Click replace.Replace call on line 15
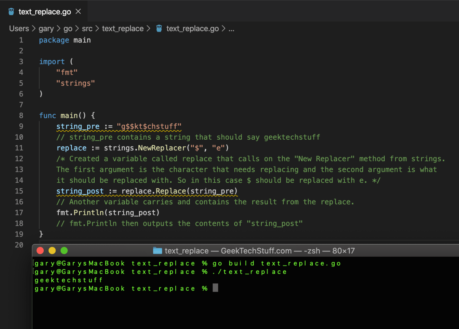459x329 pixels. pyautogui.click(x=179, y=191)
